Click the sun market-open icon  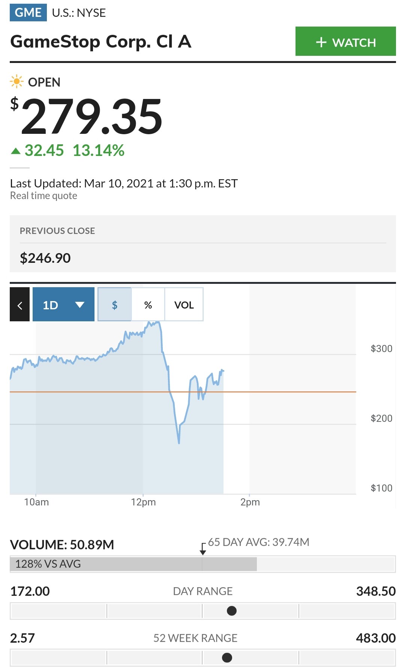[x=16, y=82]
